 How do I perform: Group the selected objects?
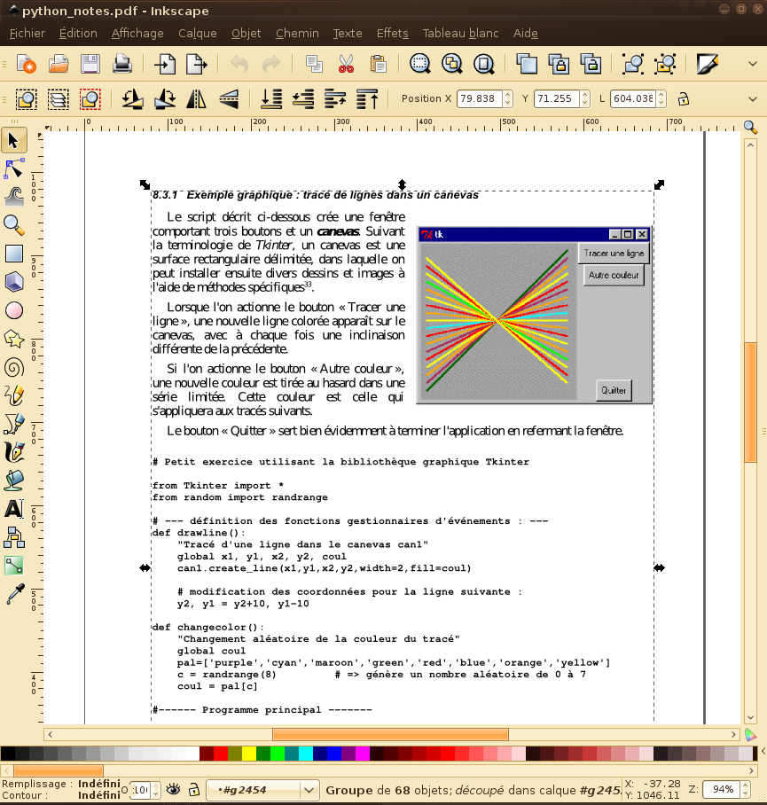(x=633, y=64)
